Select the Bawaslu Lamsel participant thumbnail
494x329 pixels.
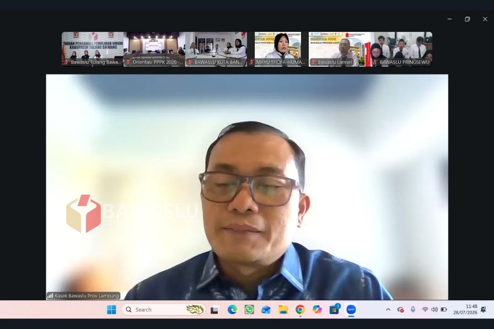click(x=339, y=49)
